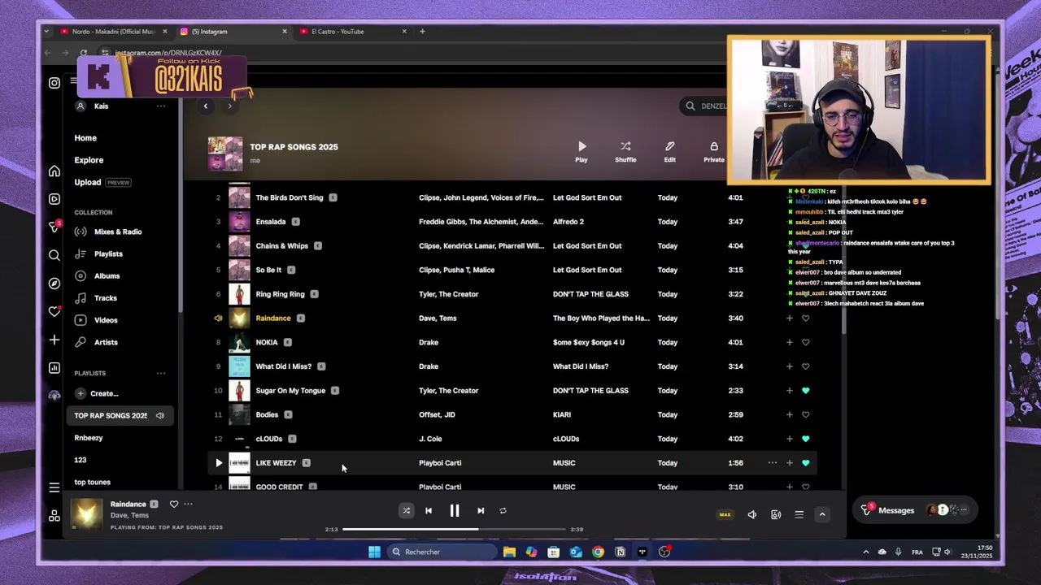Add LIKE WEEZY to a playlist
1041x585 pixels.
click(789, 463)
